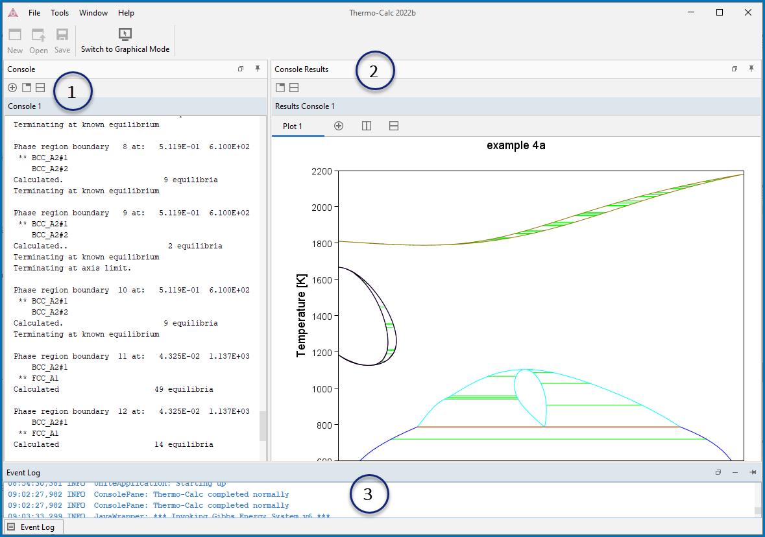The width and height of the screenshot is (765, 537).
Task: Open the Window menu
Action: coord(93,13)
